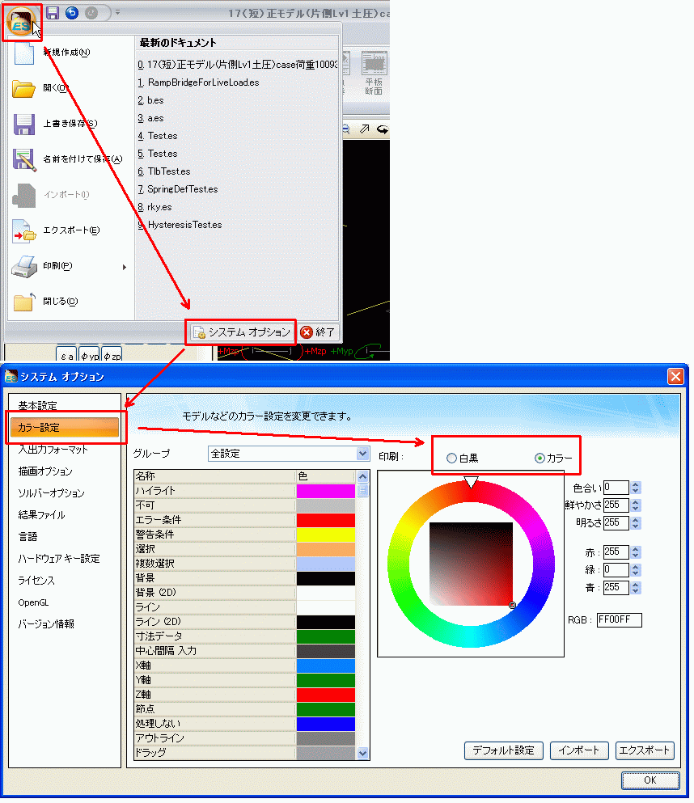Viewport: 694px width, 803px height.
Task: Select 言語 in options sidebar
Action: (x=28, y=537)
